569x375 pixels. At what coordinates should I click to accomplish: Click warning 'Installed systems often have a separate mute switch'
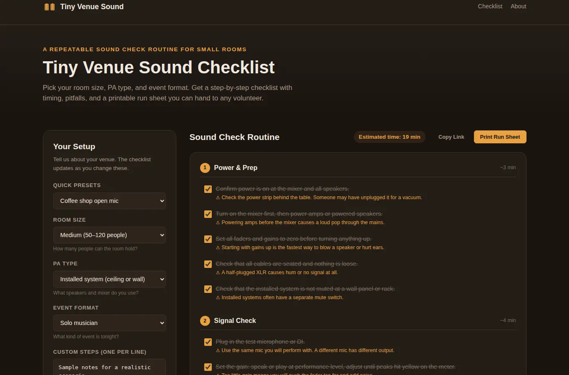[279, 297]
